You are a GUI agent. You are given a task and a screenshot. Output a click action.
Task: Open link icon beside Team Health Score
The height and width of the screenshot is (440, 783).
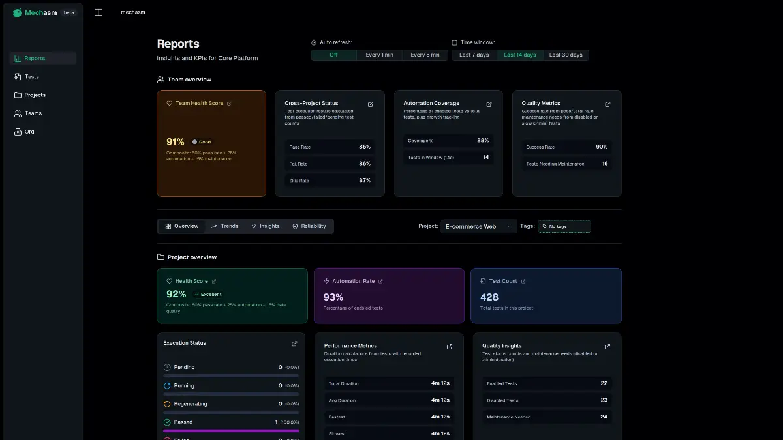[229, 104]
